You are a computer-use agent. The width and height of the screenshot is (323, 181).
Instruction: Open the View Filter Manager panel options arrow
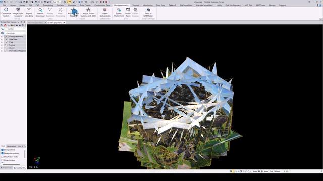(19, 22)
